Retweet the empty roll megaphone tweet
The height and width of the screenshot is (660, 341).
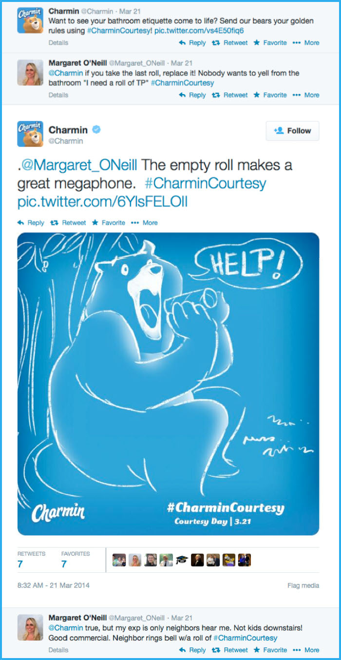(68, 223)
